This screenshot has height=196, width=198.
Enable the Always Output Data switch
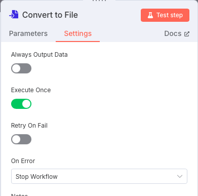21,68
